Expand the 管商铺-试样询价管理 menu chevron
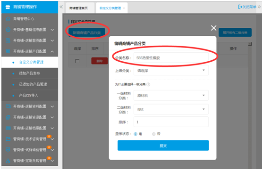263x170 pixels. [x=52, y=150]
